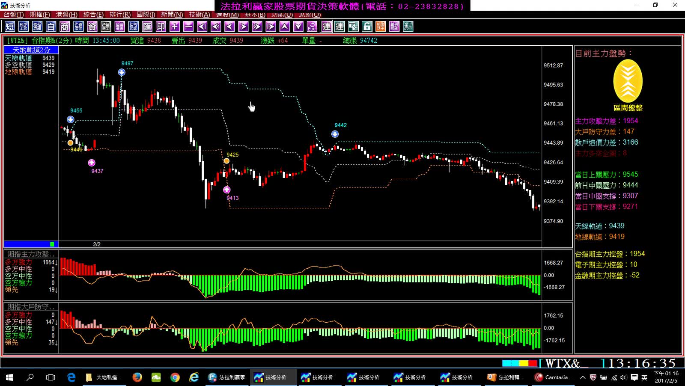Viewport: 685px width, 386px height.
Task: Click the 商 toolbar icon
Action: 65,27
